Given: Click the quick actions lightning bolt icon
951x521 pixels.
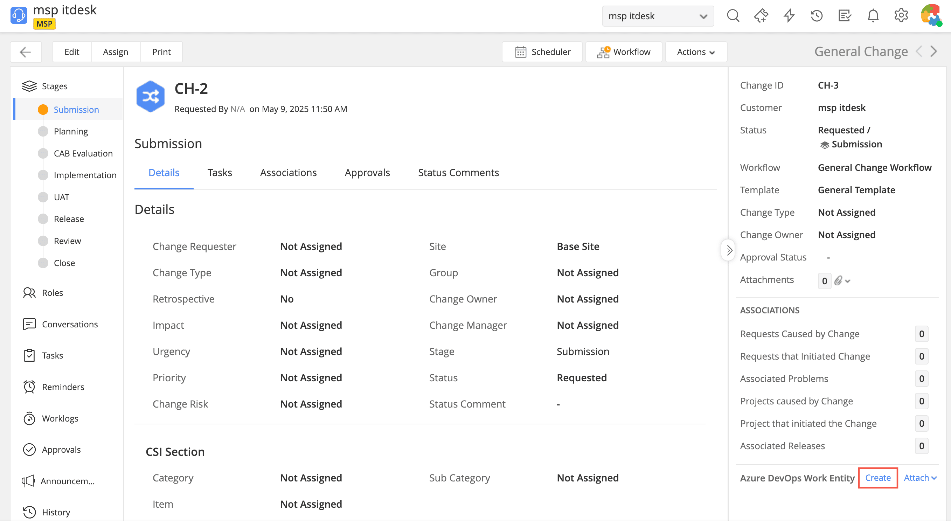Looking at the screenshot, I should pos(789,16).
